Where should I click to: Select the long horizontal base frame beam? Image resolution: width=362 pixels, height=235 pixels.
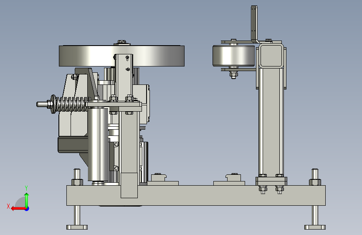point(196,195)
